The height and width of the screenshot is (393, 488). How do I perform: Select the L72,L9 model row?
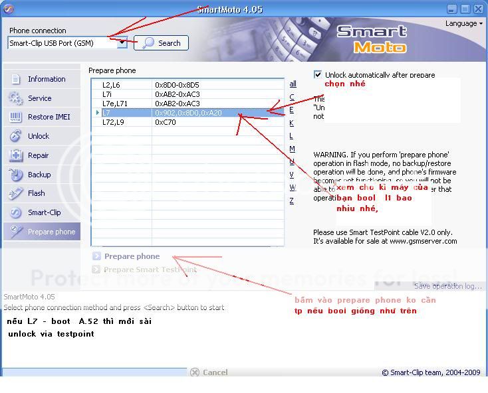(188, 122)
